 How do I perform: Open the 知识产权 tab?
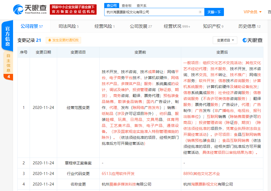point(213,26)
